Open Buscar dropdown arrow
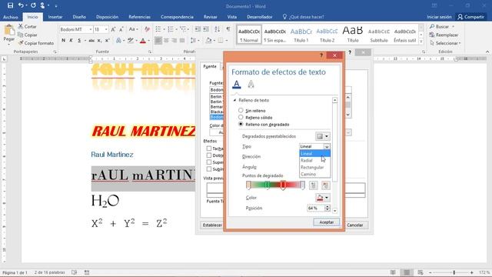The image size is (492, 277). coord(453,27)
